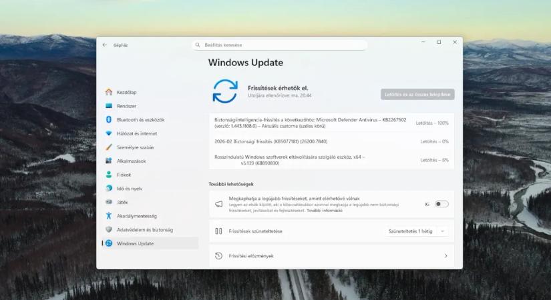551x300 pixels.
Task: Click the back arrow next to Gépház
Action: pyautogui.click(x=105, y=45)
